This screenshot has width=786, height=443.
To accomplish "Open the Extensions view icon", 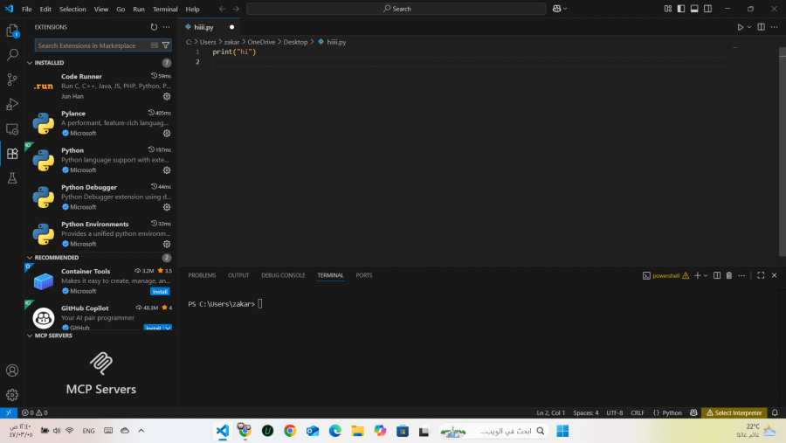I will [12, 154].
